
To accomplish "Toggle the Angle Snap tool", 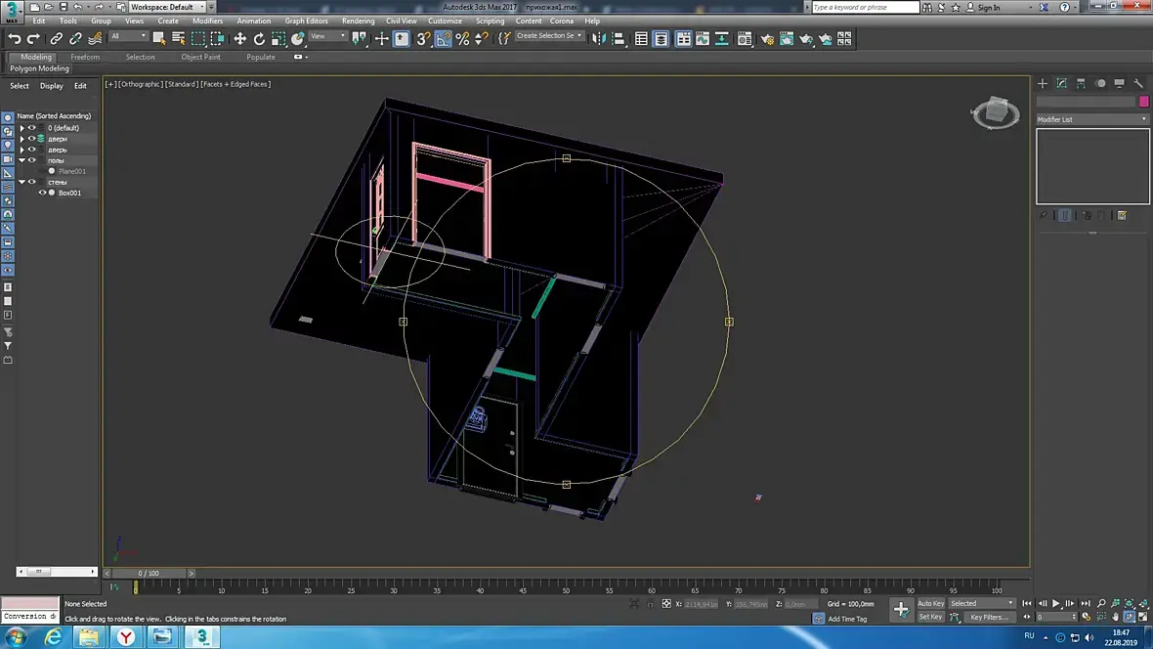I will (x=444, y=39).
